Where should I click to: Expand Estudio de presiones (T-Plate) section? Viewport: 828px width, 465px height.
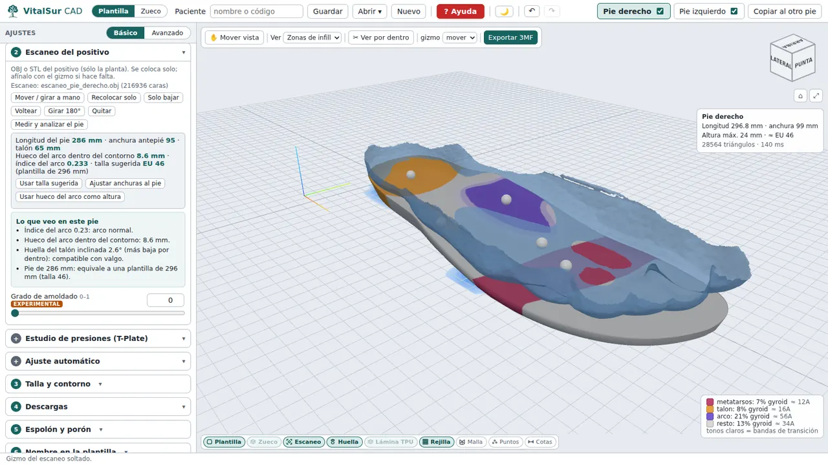98,338
